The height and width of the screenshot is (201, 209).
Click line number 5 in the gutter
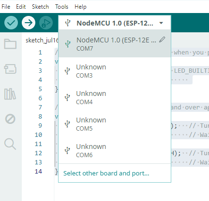click(40, 89)
